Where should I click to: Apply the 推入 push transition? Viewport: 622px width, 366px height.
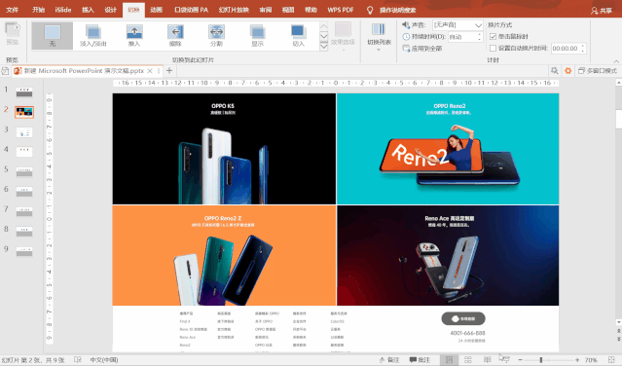click(134, 36)
